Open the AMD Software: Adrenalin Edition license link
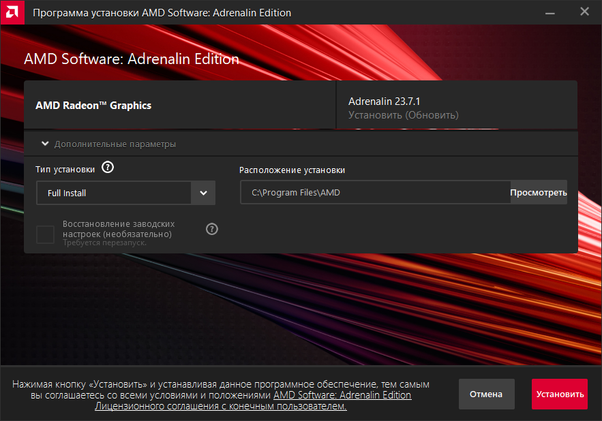 pos(342,395)
